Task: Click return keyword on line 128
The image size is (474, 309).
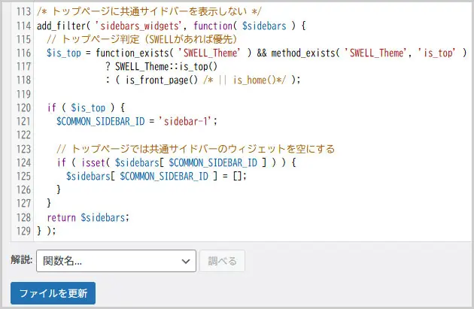Action: [x=62, y=217]
